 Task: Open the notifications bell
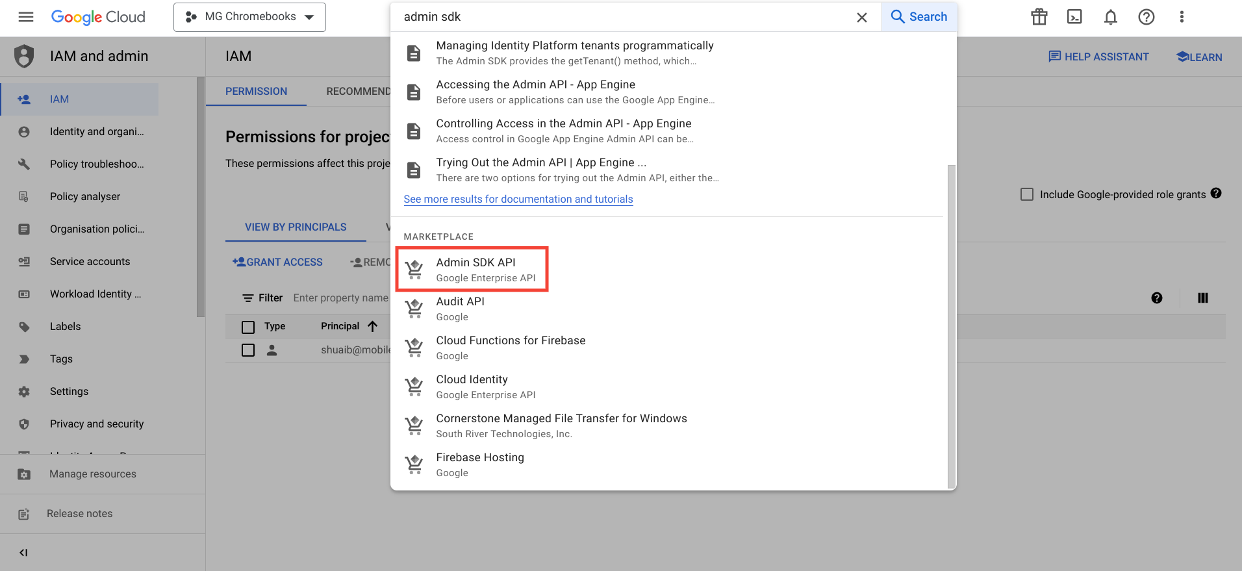(1111, 17)
